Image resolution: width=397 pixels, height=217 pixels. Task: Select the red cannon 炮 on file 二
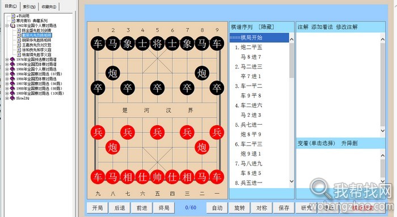pos(202,147)
